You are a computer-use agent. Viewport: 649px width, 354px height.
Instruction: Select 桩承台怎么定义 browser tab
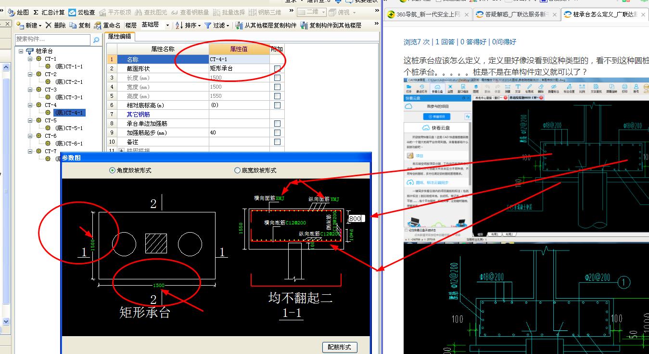[x=604, y=15]
